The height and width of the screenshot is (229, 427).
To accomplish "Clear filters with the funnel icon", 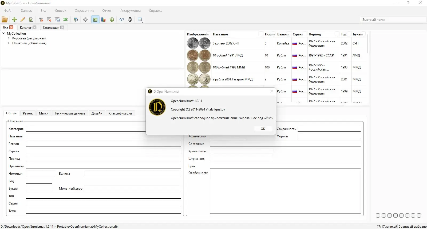I will pyautogui.click(x=41, y=19).
